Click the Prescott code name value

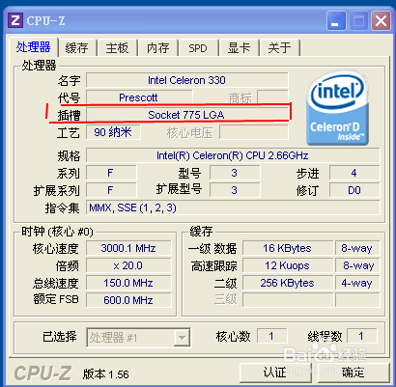pyautogui.click(x=139, y=97)
